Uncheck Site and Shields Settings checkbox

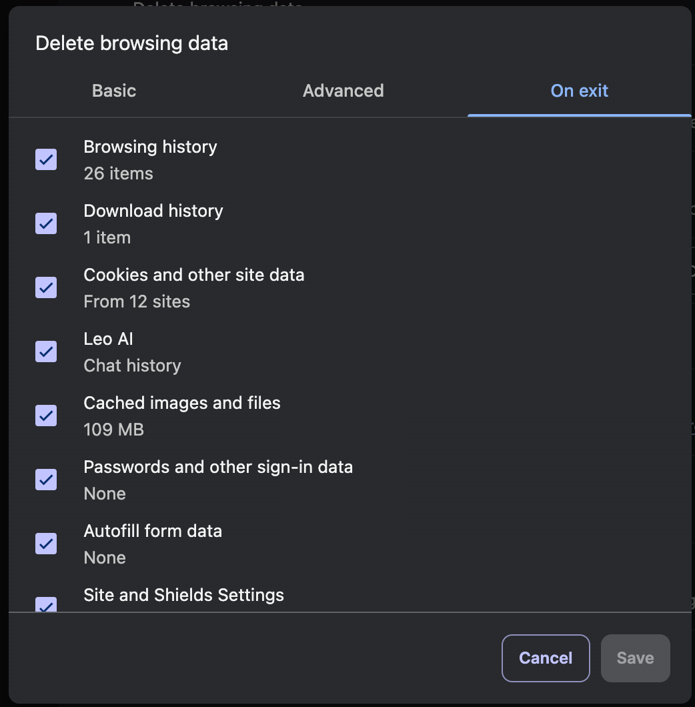tap(46, 604)
